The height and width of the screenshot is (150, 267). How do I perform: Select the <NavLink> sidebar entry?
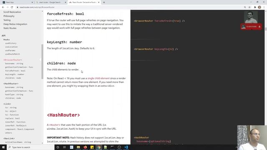[x=9, y=139]
